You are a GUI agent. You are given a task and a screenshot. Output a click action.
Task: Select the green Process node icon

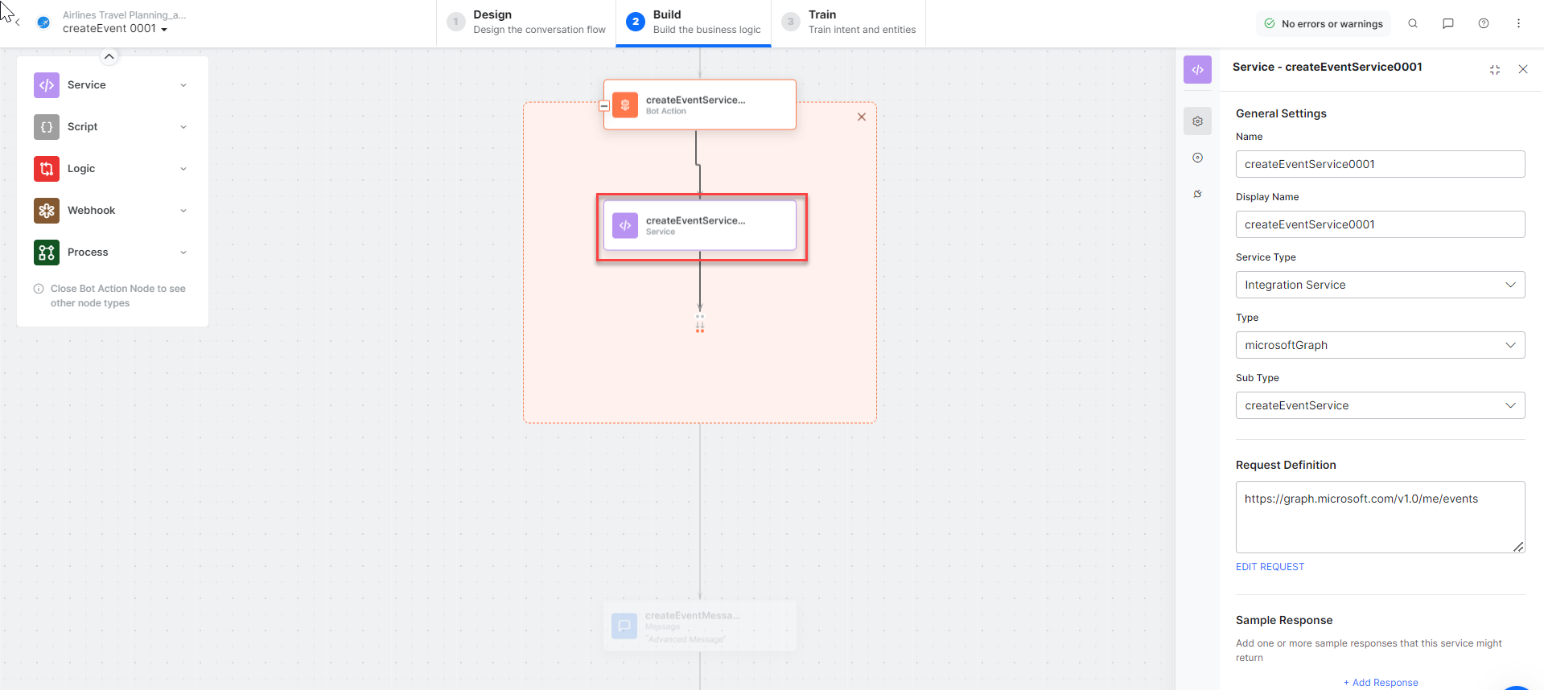point(47,253)
